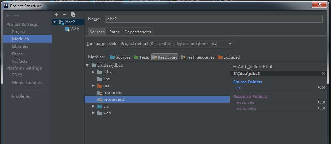This screenshot has width=331, height=144.
Task: Collapse the E:\Idea\jdbc2 content root node
Action: (87, 65)
